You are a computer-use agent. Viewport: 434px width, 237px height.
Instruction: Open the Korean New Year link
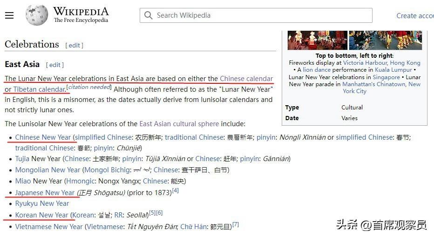[41, 215]
